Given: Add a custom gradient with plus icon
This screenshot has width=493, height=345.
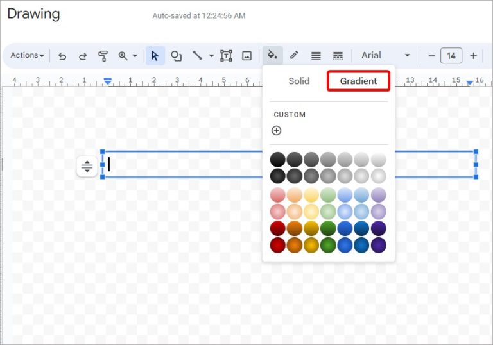Looking at the screenshot, I should pos(277,130).
